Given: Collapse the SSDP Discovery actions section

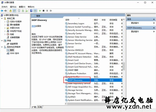Looking at the screenshot, I should pyautogui.click(x=154, y=28).
